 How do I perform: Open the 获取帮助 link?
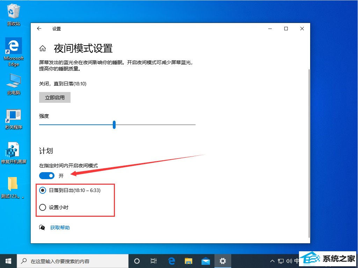60,228
